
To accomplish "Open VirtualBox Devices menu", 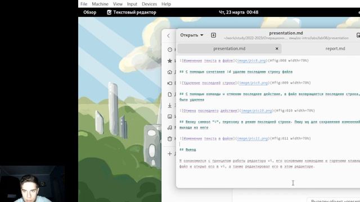I will tap(149, 4).
